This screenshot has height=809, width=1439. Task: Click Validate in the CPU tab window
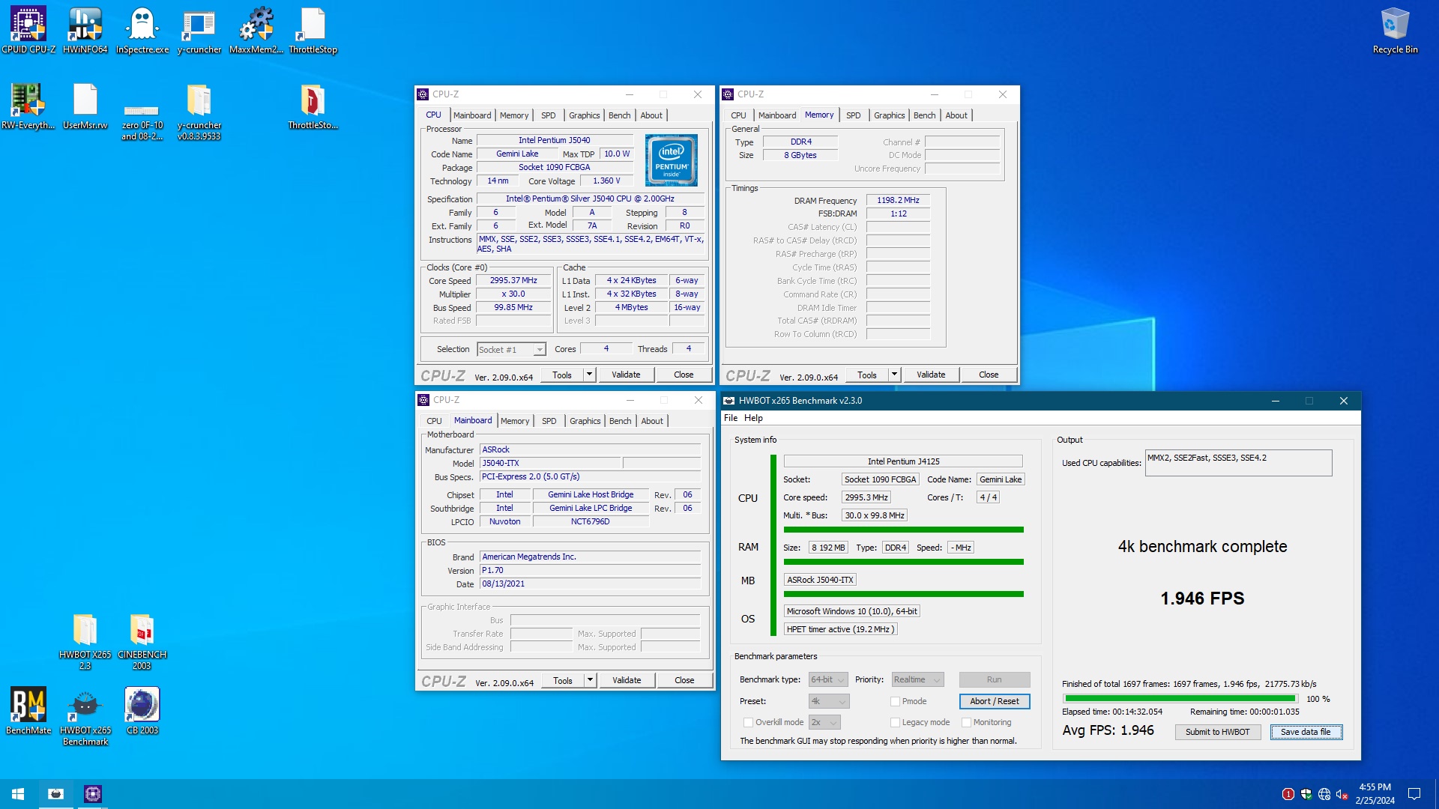click(626, 375)
